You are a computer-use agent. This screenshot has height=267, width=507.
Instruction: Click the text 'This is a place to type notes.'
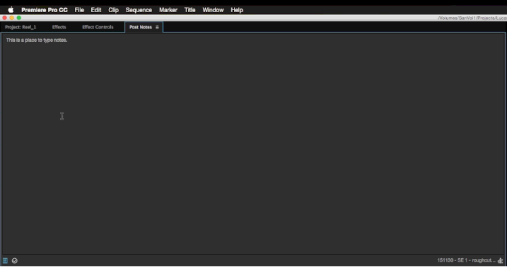coord(37,40)
